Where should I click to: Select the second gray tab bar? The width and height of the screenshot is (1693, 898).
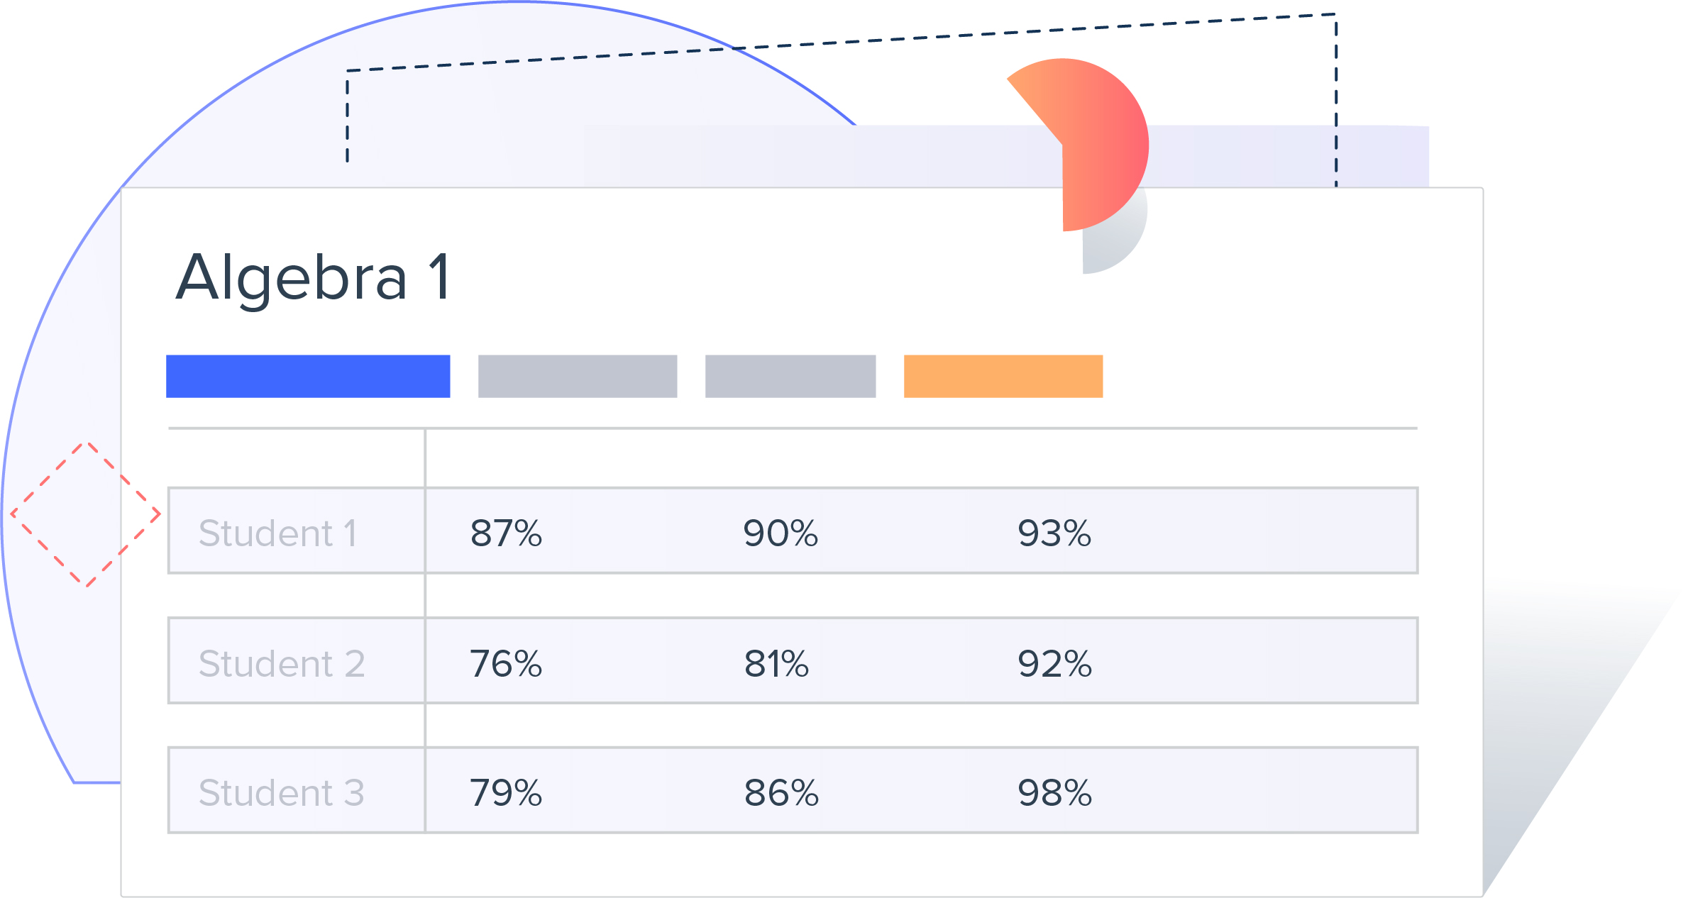pos(790,376)
